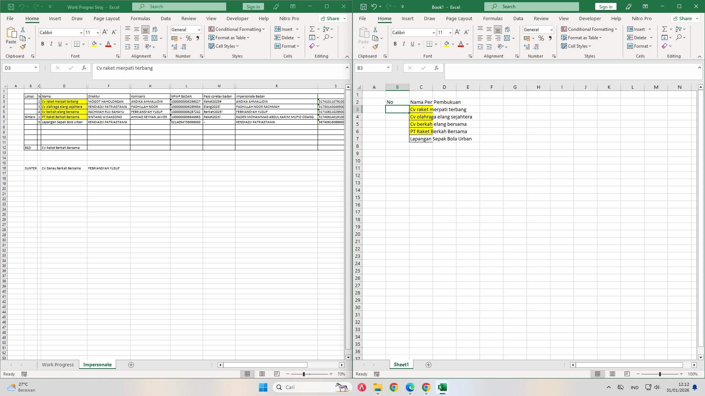705x396 pixels.
Task: Click the New Sheet plus button beside Sheet1
Action: point(428,364)
